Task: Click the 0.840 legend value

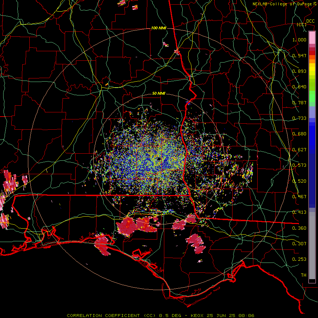Action: pos(299,87)
